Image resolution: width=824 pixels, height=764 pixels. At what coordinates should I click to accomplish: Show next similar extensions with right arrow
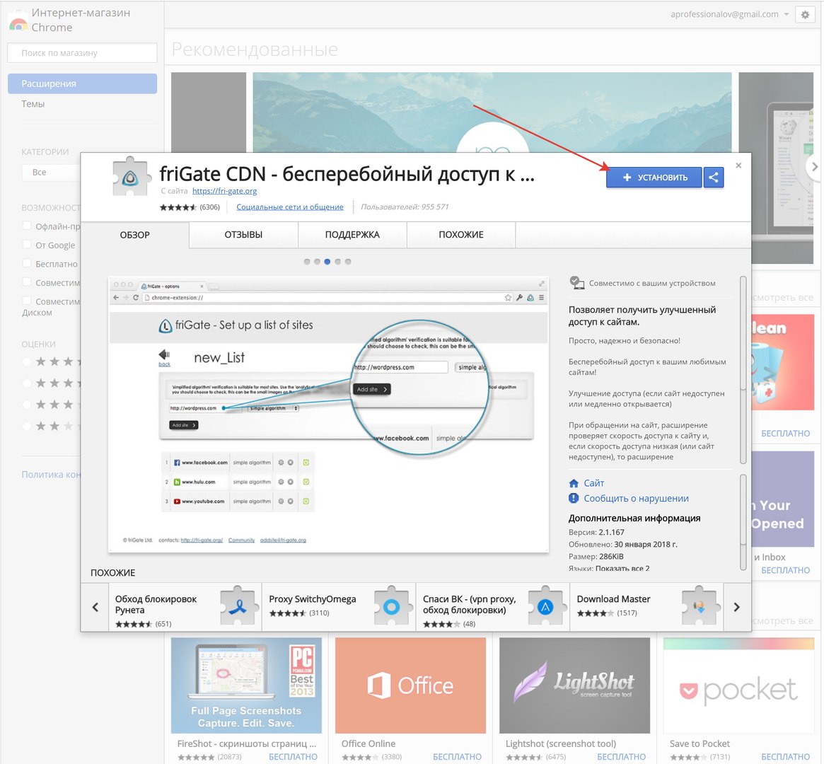[x=737, y=608]
